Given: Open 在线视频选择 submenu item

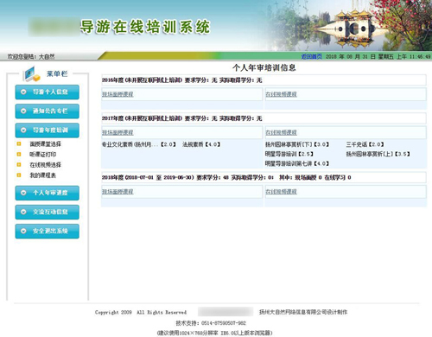Looking at the screenshot, I should 45,165.
